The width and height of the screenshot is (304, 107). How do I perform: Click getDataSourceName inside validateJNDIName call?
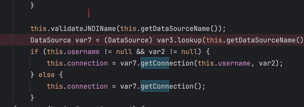[175, 29]
